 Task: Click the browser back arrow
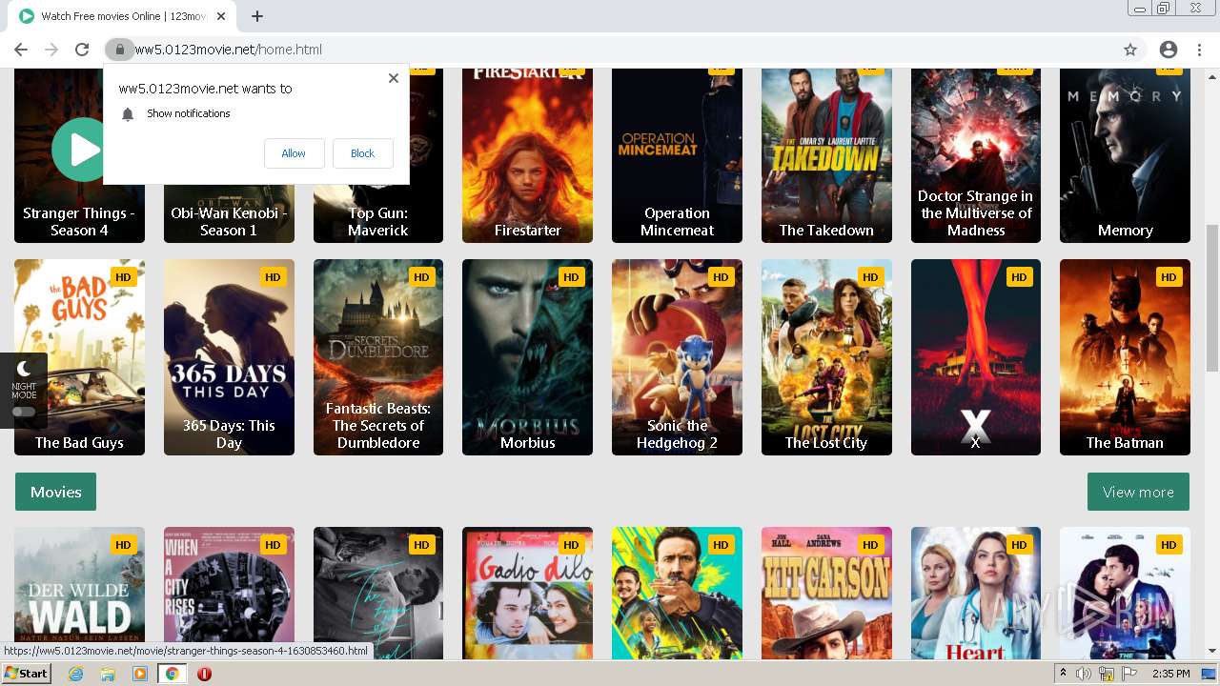[21, 50]
